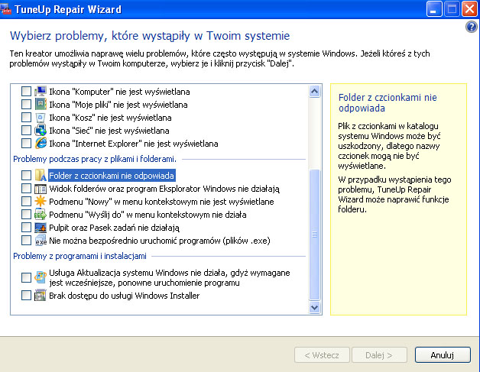Tick the "Brak dostępu do usługi Windows Installer" checkbox
The image size is (480, 372).
tap(27, 296)
